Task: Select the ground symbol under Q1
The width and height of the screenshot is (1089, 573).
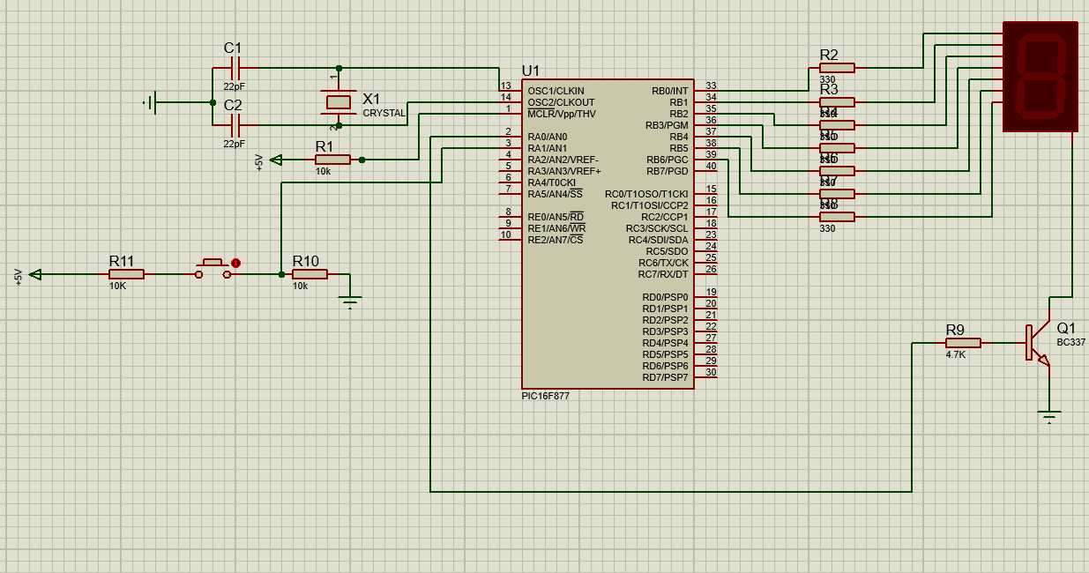Action: (1049, 418)
